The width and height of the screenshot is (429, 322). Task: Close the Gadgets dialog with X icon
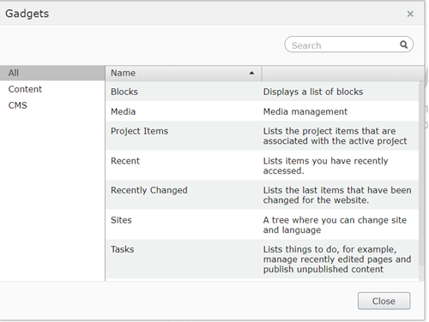[x=410, y=14]
